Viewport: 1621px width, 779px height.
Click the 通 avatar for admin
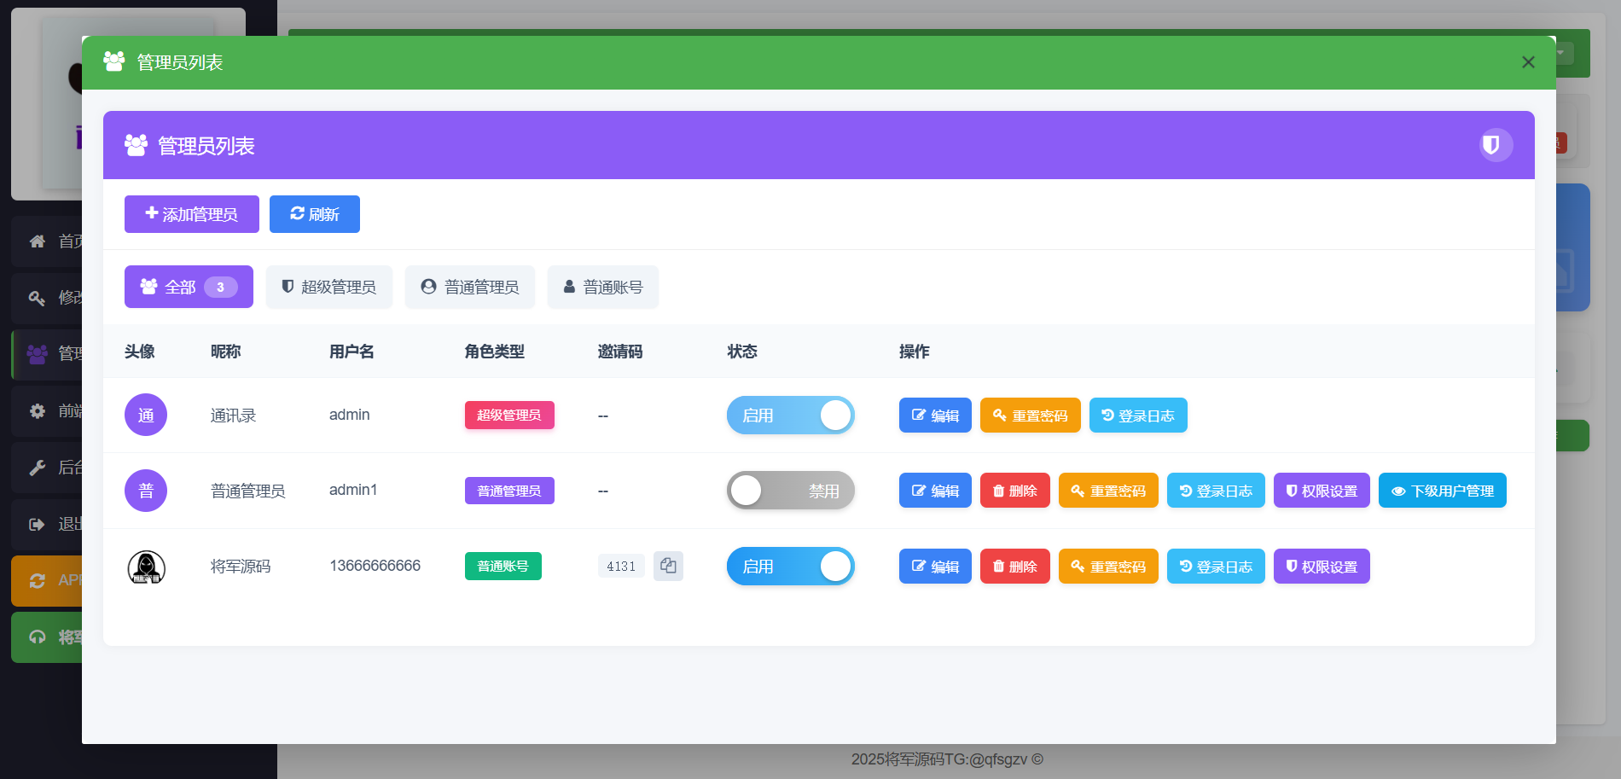[x=146, y=416]
